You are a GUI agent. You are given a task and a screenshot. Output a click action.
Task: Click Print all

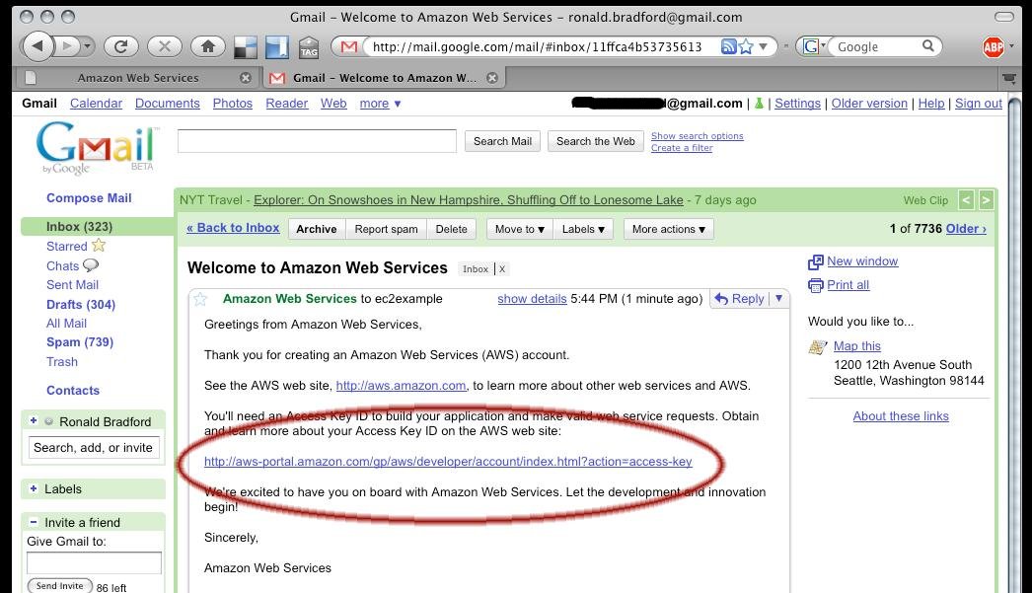coord(848,285)
